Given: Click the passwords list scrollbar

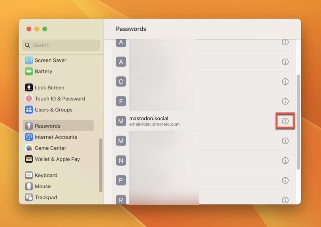Looking at the screenshot, I should tap(298, 122).
